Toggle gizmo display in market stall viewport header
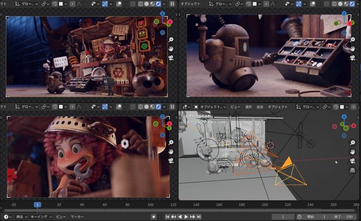 105,4
